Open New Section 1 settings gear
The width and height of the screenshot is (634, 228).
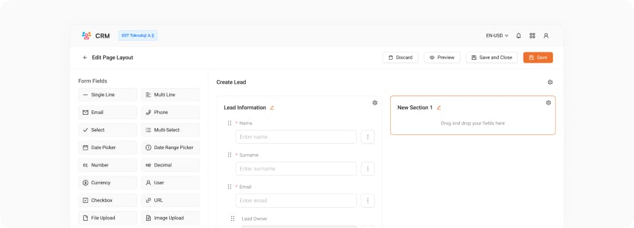coord(548,103)
